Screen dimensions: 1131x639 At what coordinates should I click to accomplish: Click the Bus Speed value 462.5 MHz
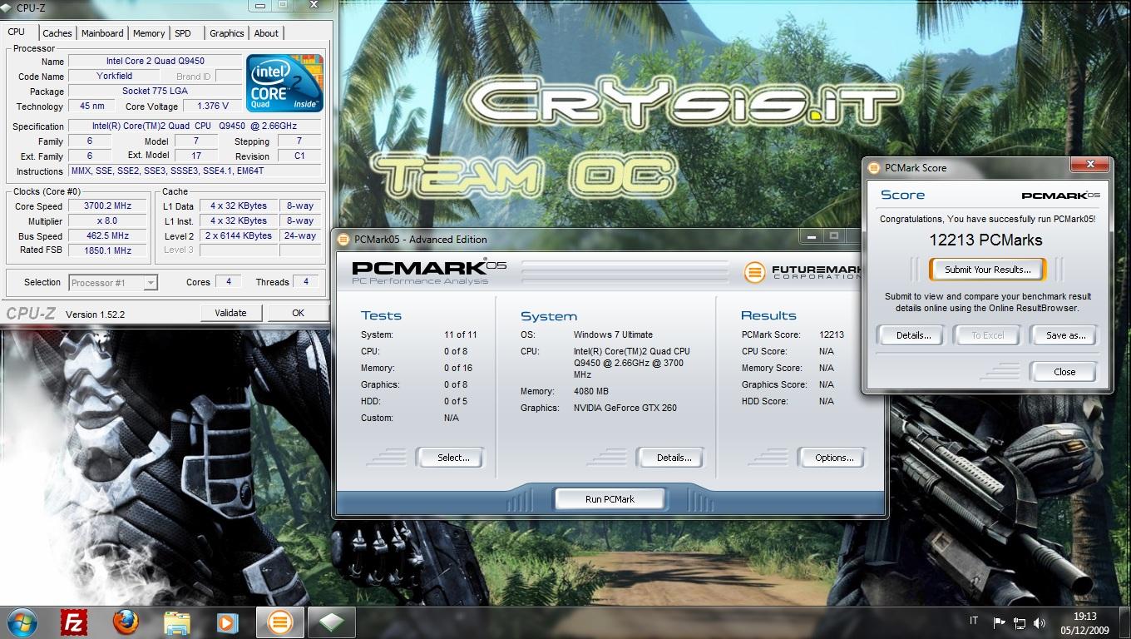[x=108, y=236]
